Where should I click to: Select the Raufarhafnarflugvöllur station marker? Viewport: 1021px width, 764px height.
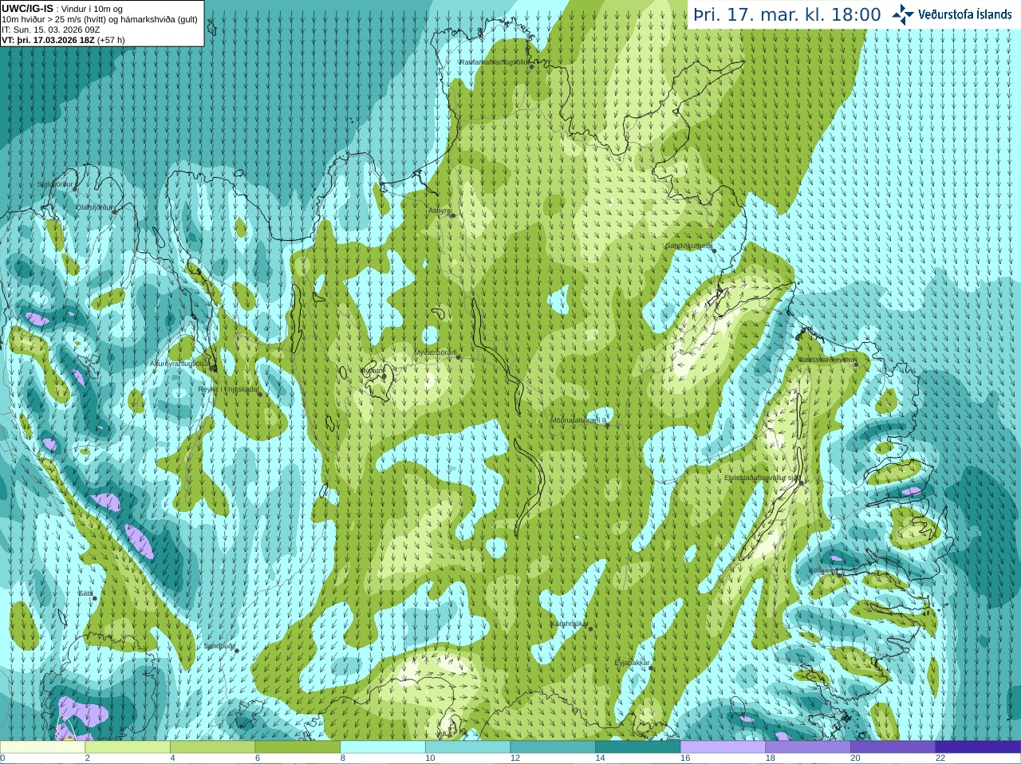click(x=532, y=67)
